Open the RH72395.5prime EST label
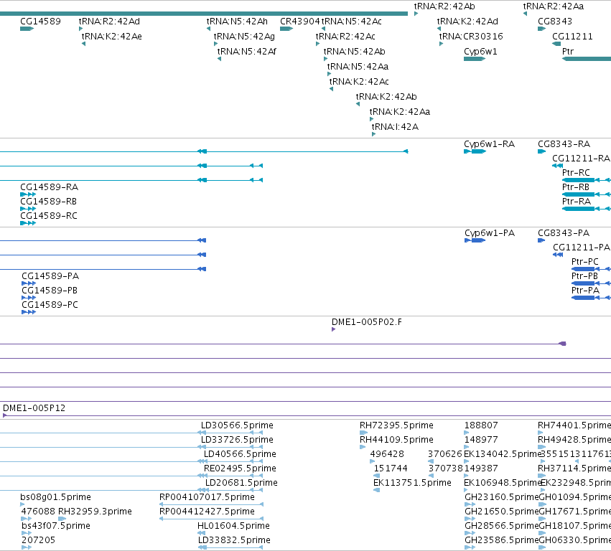This screenshot has width=611, height=551. click(396, 426)
